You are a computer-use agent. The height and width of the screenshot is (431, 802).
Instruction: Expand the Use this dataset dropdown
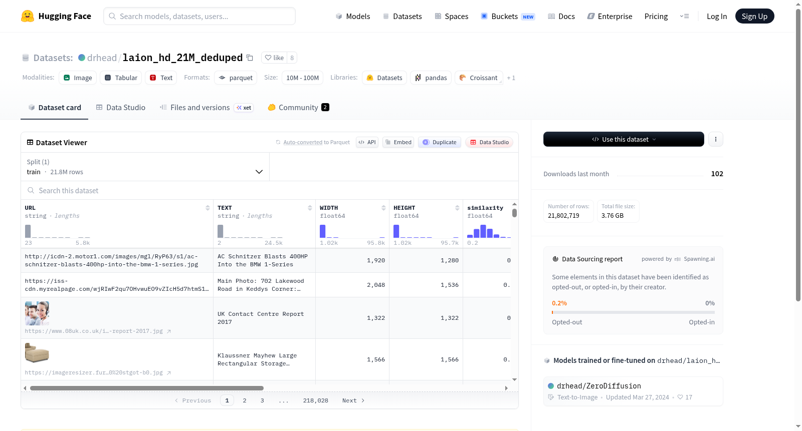(x=624, y=139)
